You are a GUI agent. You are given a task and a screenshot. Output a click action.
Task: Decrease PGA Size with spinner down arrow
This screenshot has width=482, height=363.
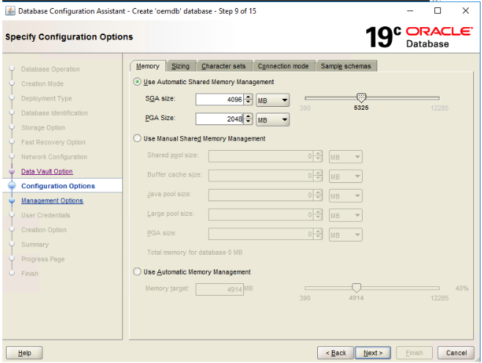tap(248, 121)
